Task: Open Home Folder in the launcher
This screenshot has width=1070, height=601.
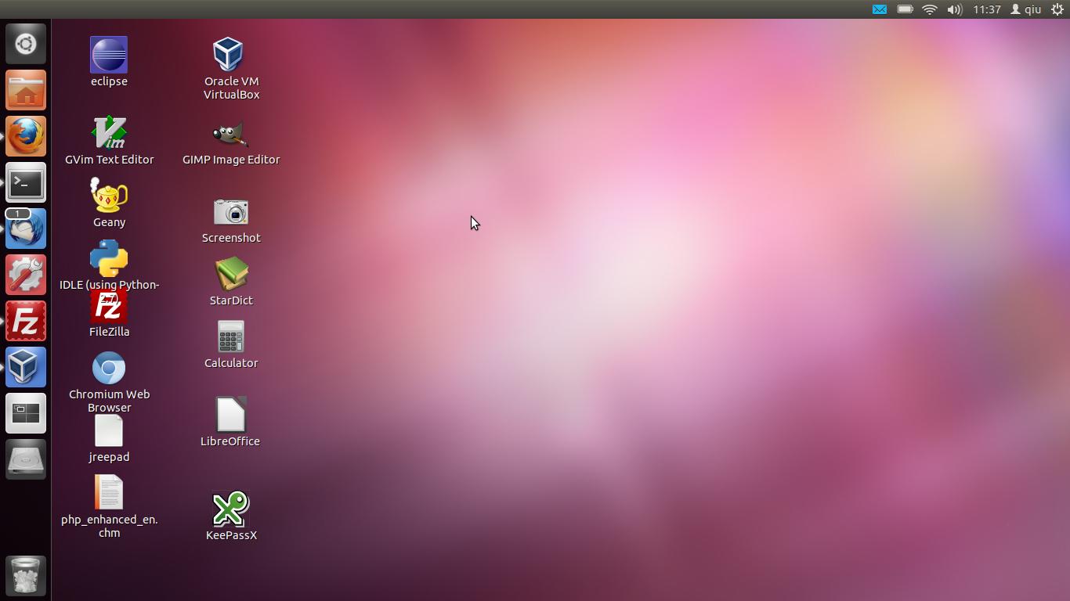Action: [26, 90]
